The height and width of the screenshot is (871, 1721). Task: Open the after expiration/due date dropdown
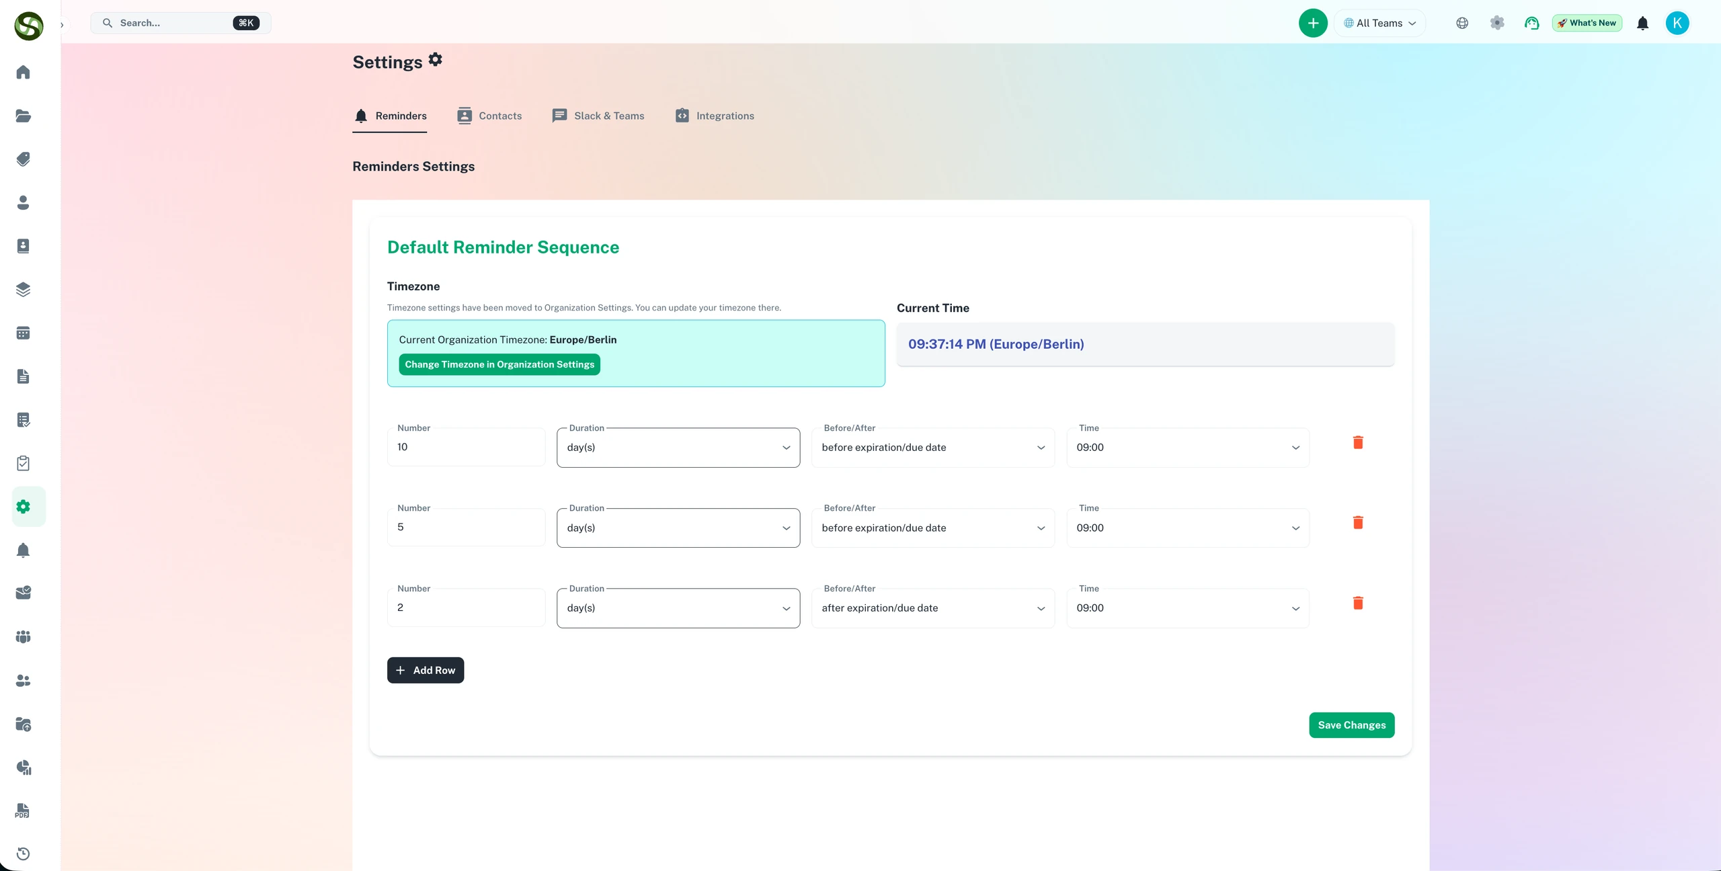tap(933, 608)
